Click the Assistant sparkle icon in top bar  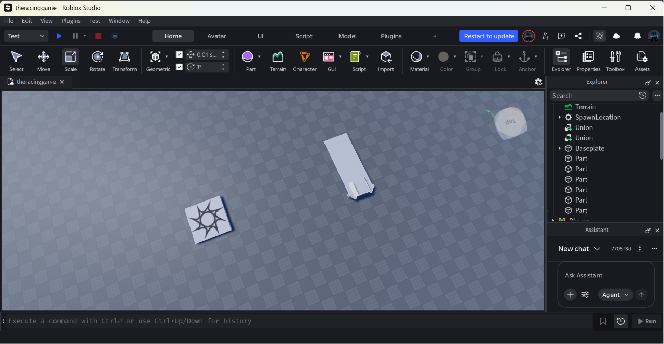(600, 36)
